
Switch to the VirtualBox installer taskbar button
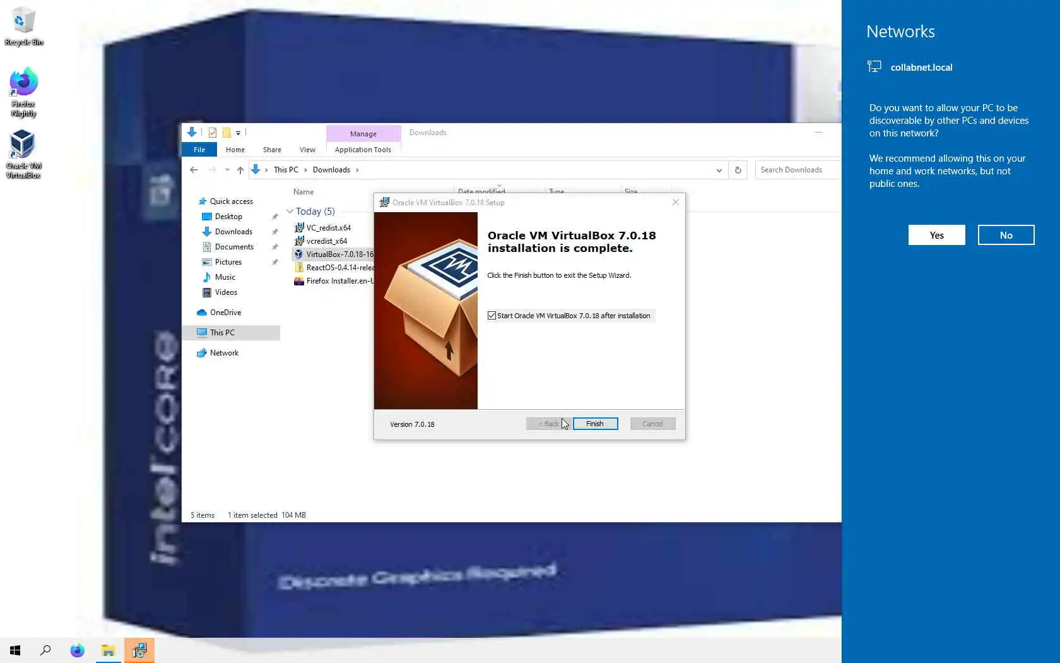139,650
